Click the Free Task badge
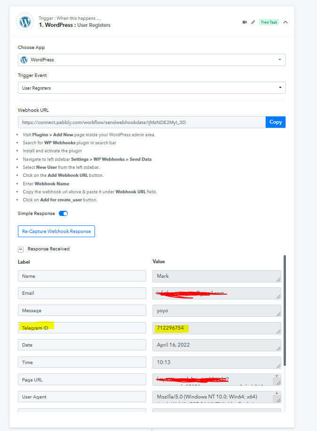 [269, 22]
